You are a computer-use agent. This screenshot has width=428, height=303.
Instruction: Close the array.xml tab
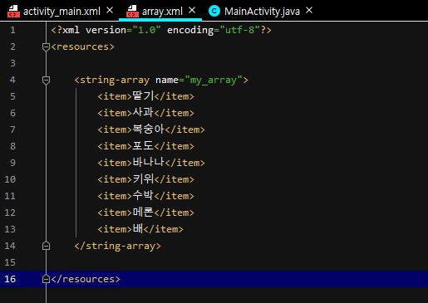coord(192,11)
